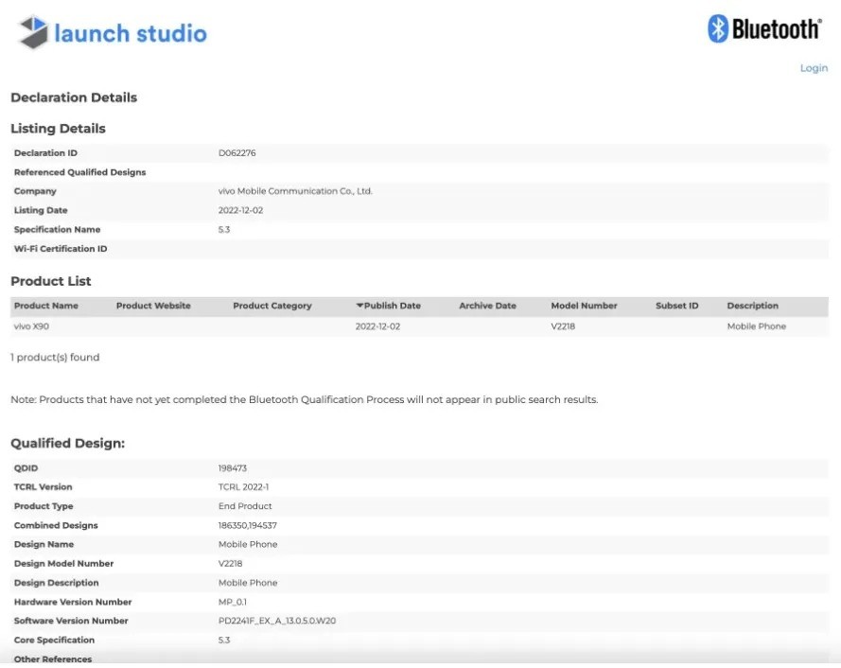
Task: Sort by Subset ID column header
Action: tap(677, 306)
